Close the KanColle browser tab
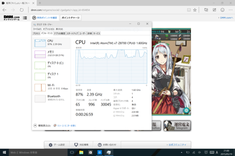 33,3
